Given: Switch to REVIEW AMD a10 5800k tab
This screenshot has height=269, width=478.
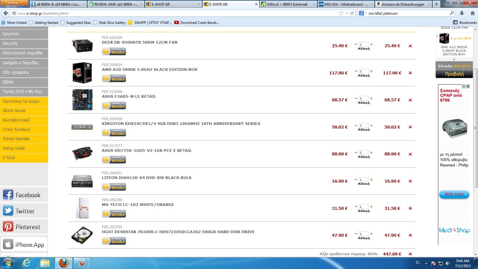Looking at the screenshot, I should point(115,4).
